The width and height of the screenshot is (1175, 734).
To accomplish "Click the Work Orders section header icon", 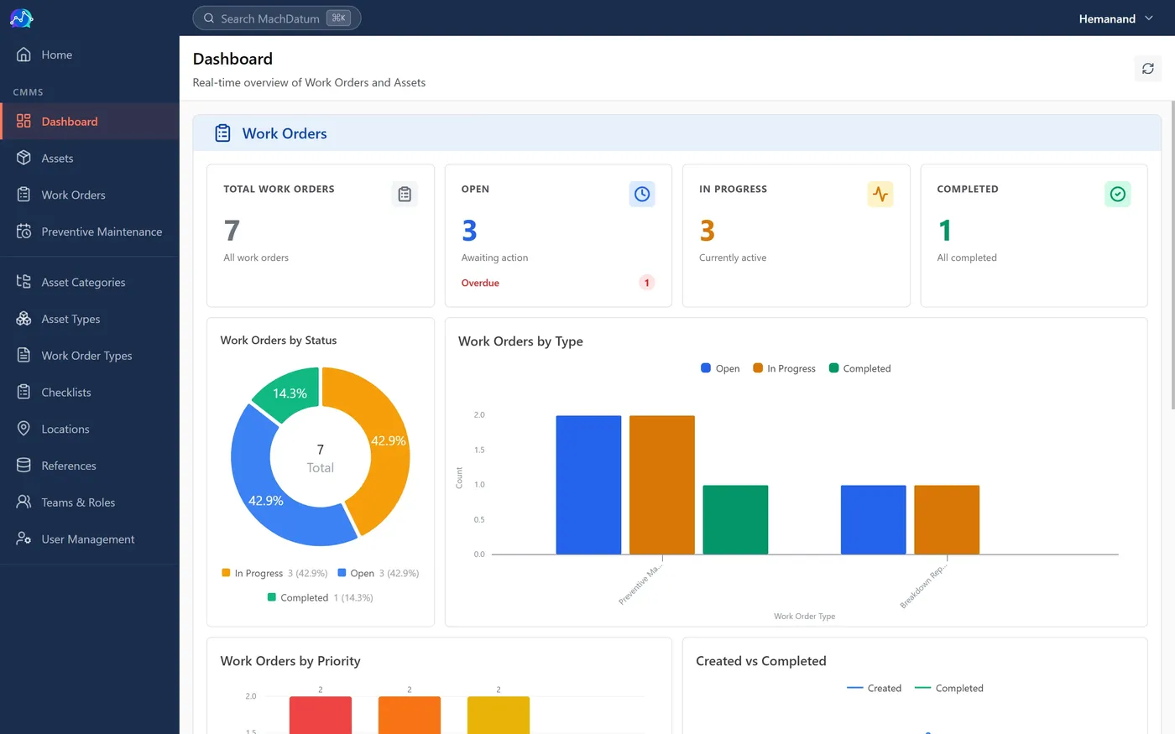I will click(222, 133).
